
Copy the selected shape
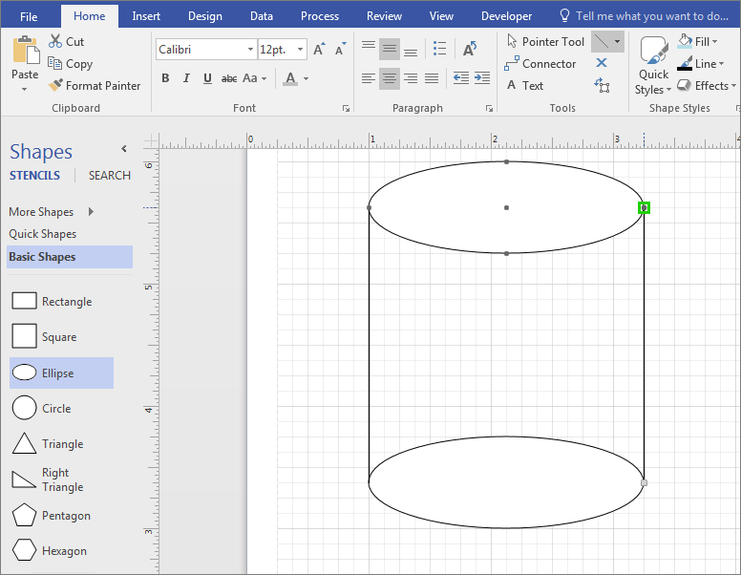[x=70, y=63]
